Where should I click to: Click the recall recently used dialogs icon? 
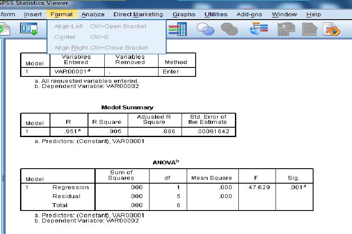29,29
